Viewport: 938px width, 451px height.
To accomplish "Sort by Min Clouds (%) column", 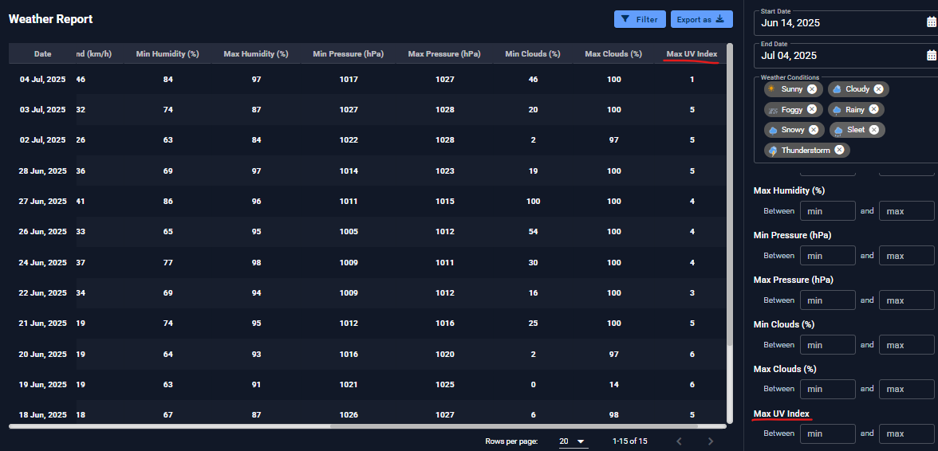I will click(533, 53).
